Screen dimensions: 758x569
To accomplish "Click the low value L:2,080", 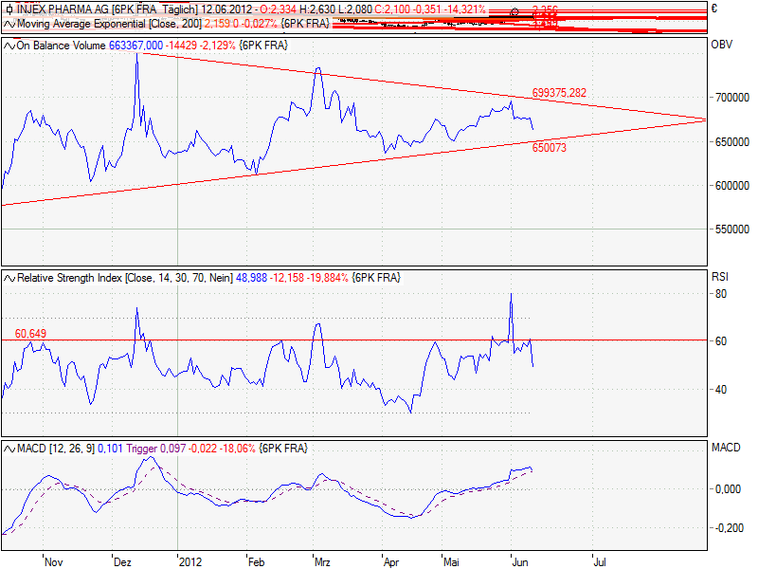I will [354, 9].
